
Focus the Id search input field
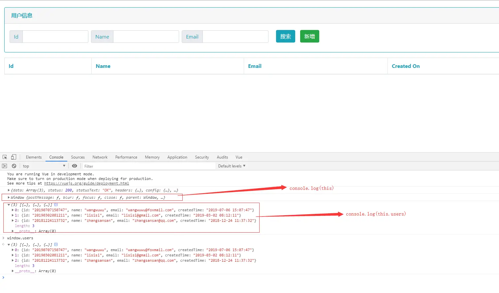pyautogui.click(x=55, y=37)
